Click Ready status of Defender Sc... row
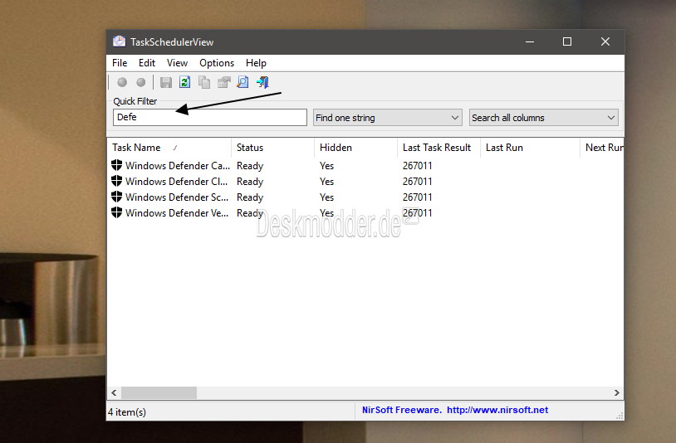The height and width of the screenshot is (443, 676). tap(250, 197)
